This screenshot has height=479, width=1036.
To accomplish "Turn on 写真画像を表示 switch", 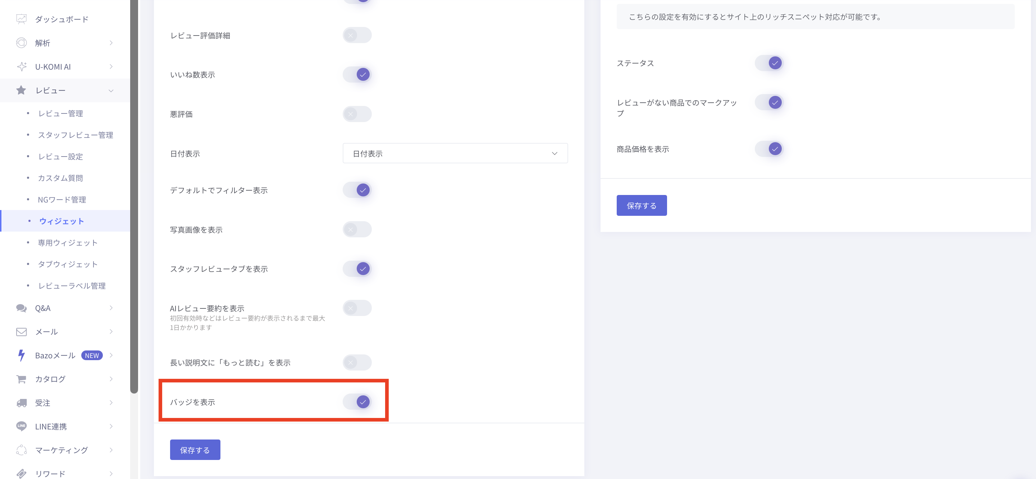I will pos(357,230).
